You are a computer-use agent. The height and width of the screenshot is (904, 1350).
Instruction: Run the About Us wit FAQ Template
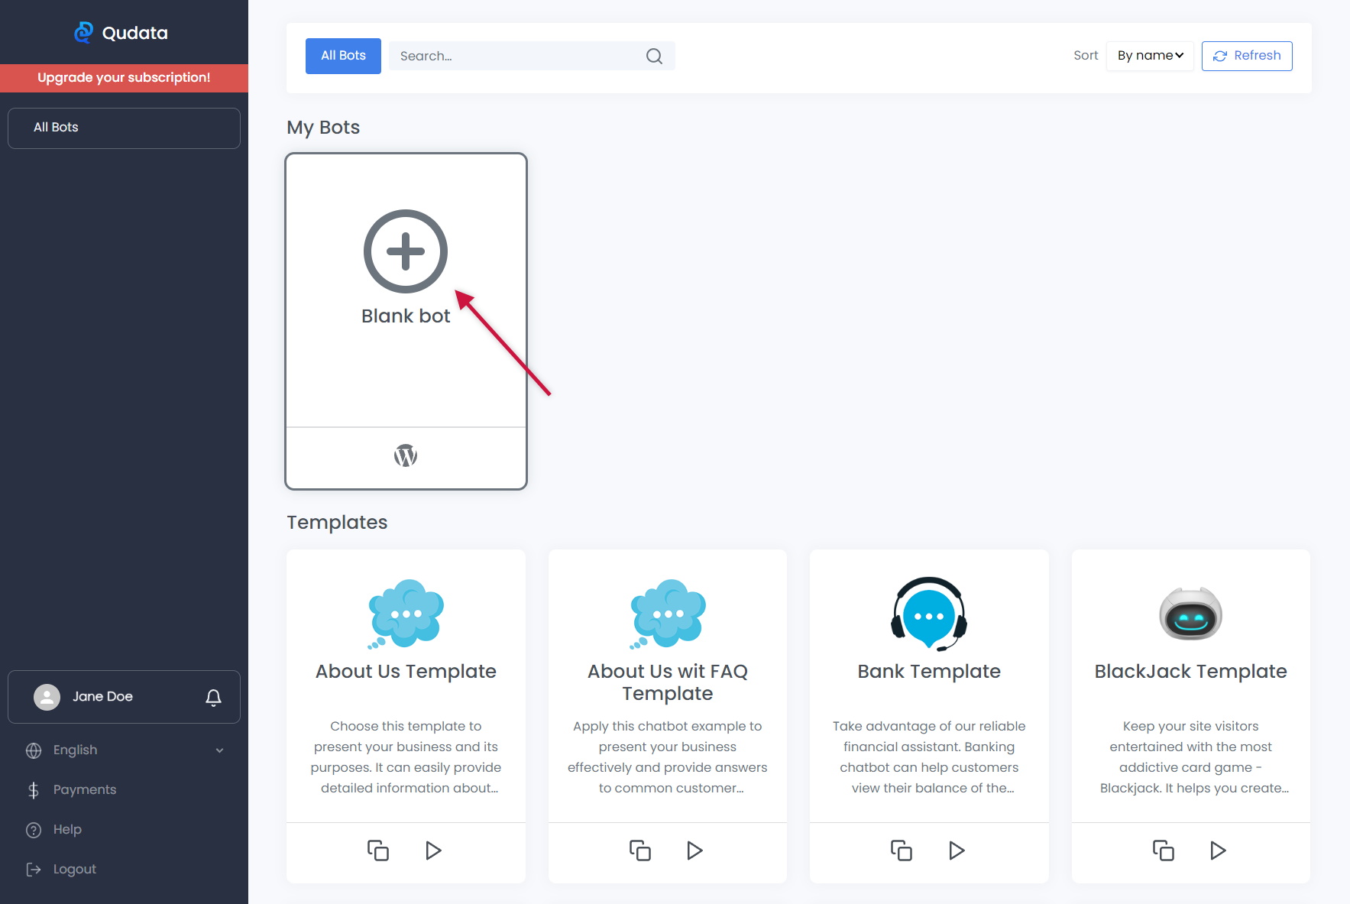tap(694, 851)
